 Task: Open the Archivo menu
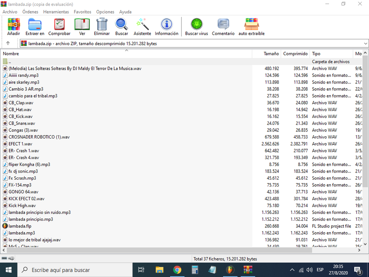click(x=10, y=12)
